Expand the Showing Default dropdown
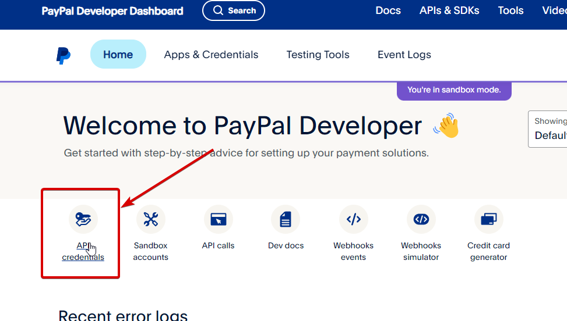 pyautogui.click(x=549, y=129)
